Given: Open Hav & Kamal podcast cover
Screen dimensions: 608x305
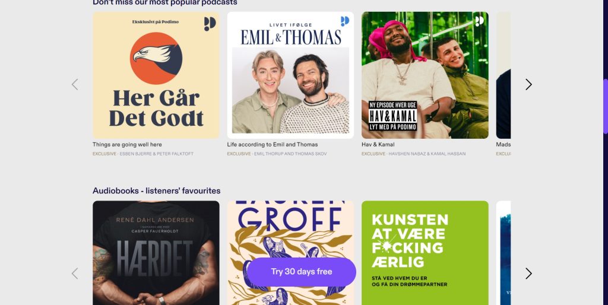Looking at the screenshot, I should (425, 75).
